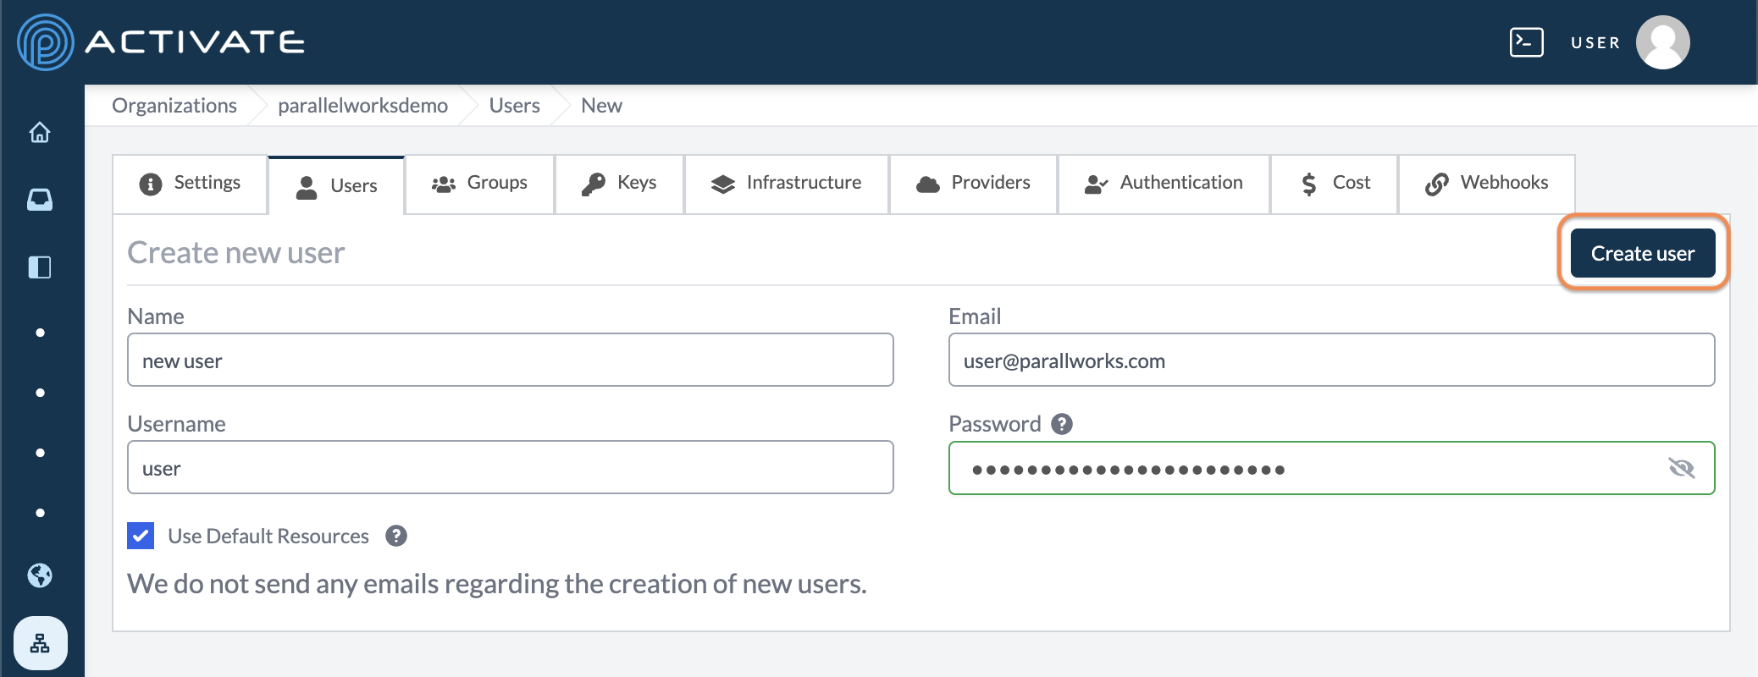Switch to the Settings tab
1758x677 pixels.
click(191, 184)
